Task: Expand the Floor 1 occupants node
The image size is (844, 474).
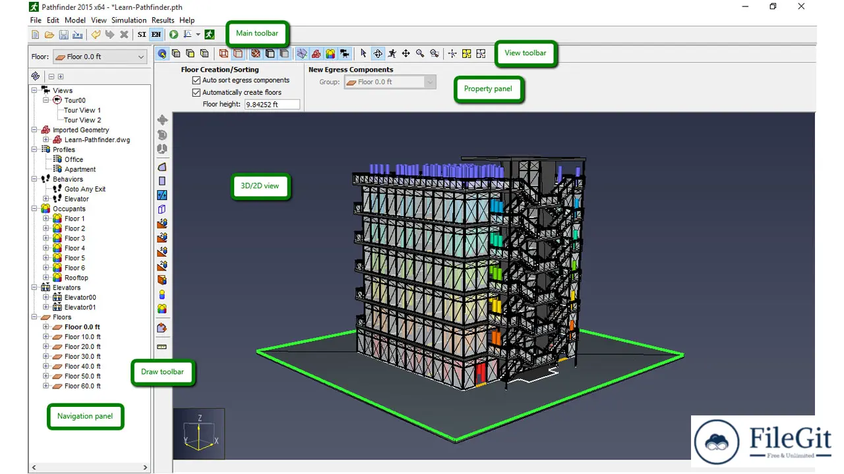Action: (46, 219)
